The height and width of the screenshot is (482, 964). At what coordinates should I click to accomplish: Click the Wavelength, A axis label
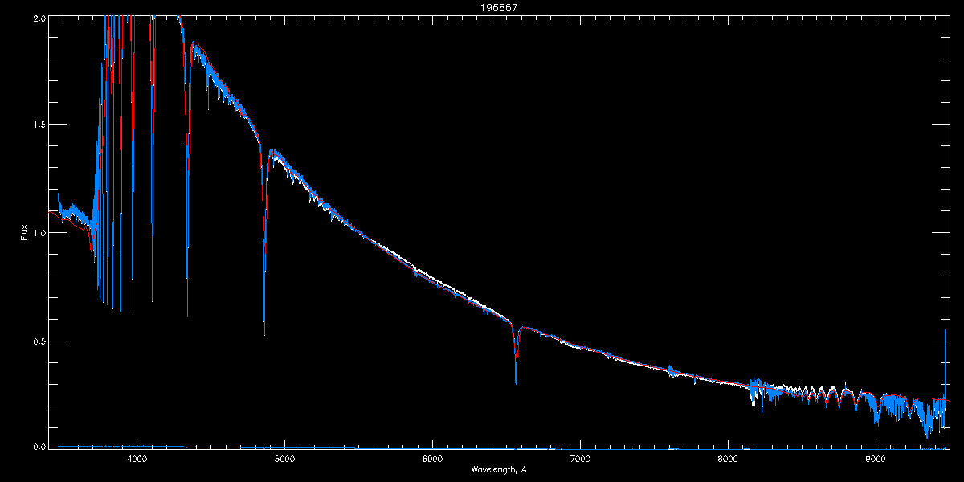point(499,468)
